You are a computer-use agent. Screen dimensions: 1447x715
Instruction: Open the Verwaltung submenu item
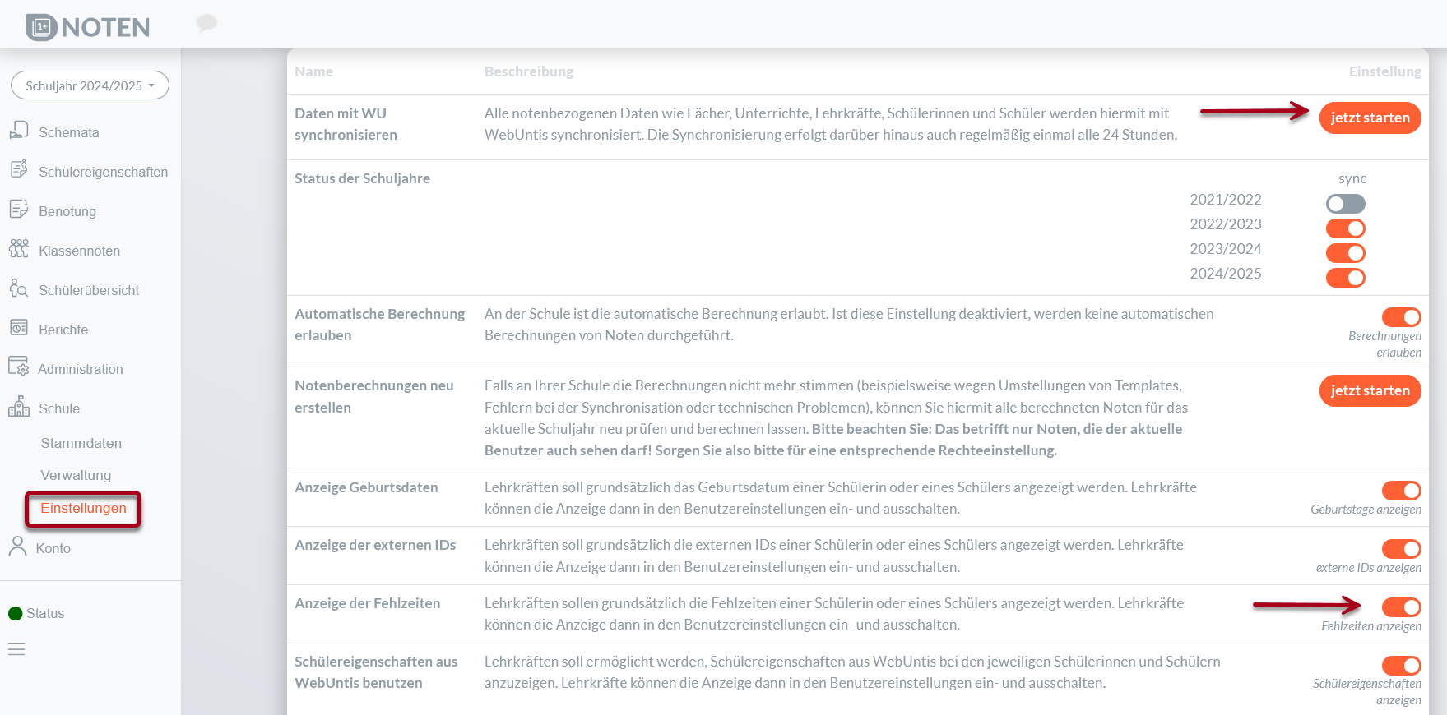(76, 475)
